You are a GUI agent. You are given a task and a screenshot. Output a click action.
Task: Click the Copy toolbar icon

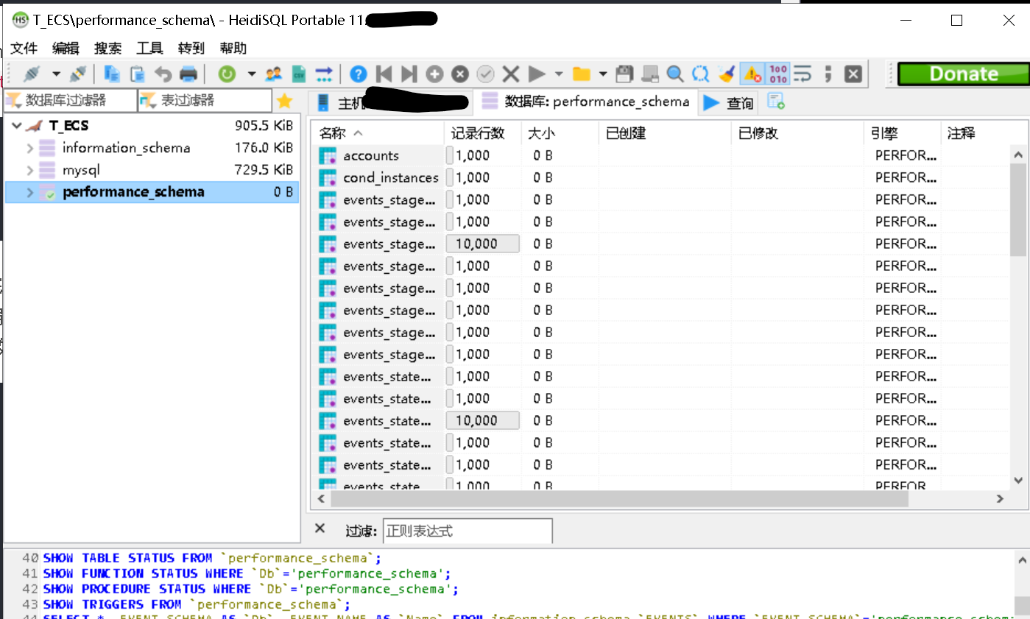click(x=112, y=74)
